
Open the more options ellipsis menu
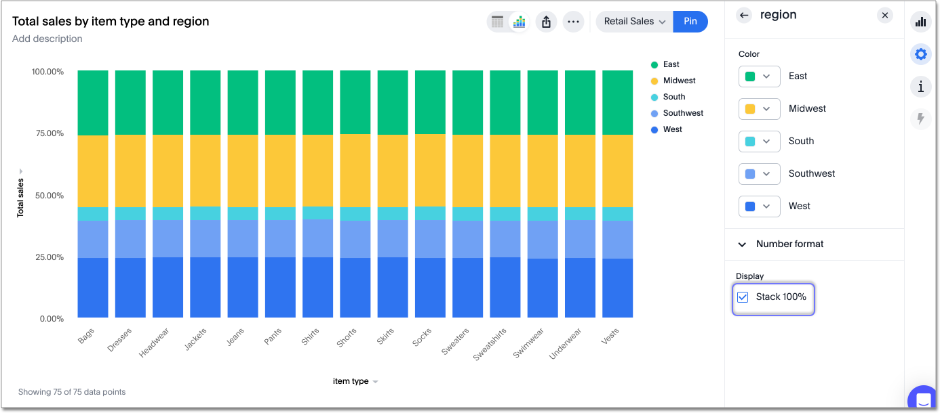[x=573, y=21]
